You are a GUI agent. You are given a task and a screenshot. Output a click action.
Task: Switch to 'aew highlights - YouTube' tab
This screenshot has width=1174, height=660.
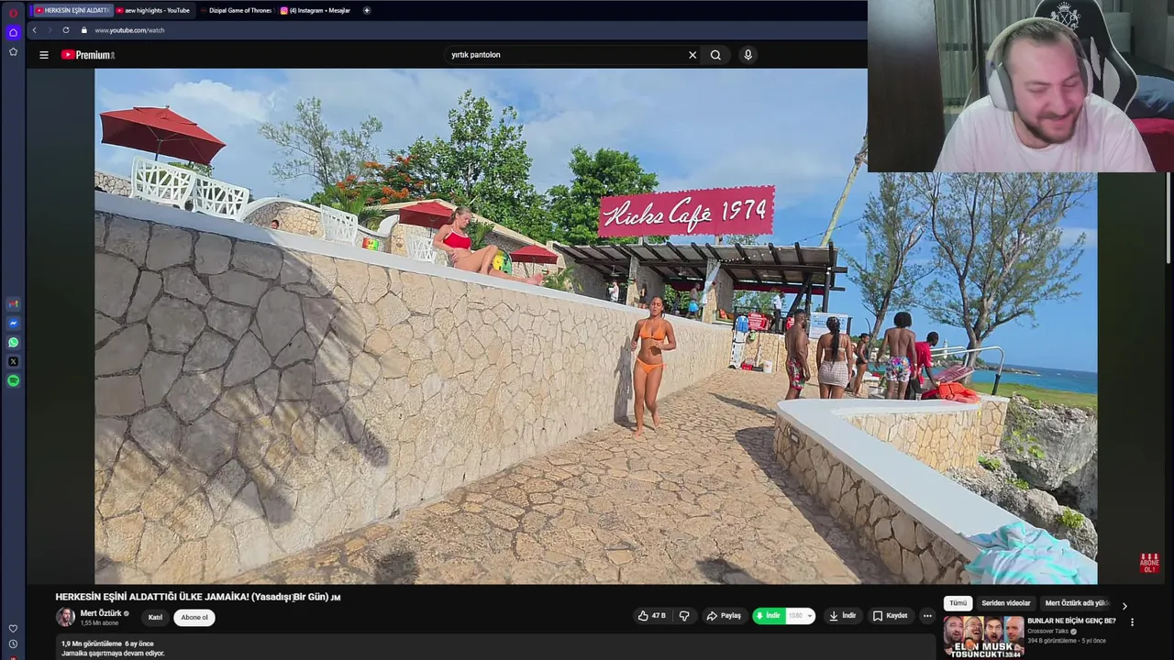tap(152, 10)
